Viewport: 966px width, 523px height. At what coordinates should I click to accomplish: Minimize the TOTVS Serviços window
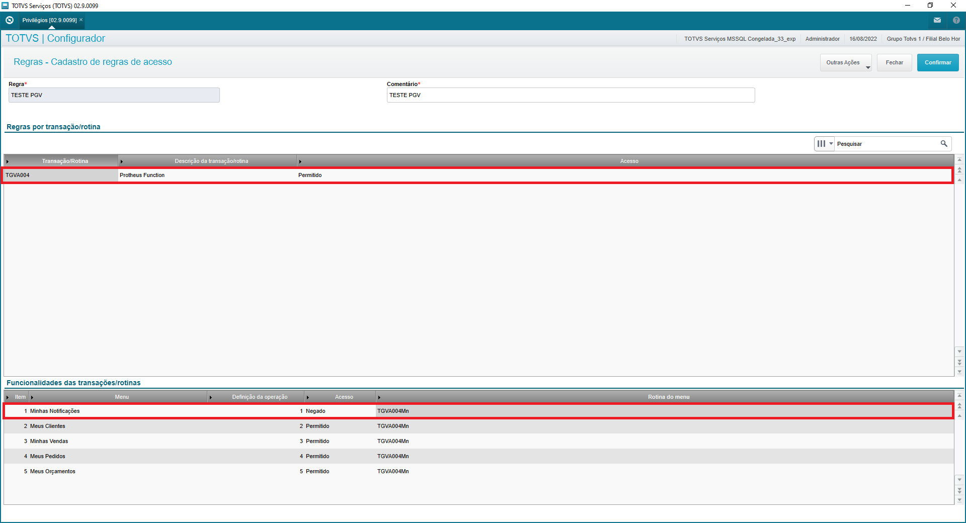908,6
